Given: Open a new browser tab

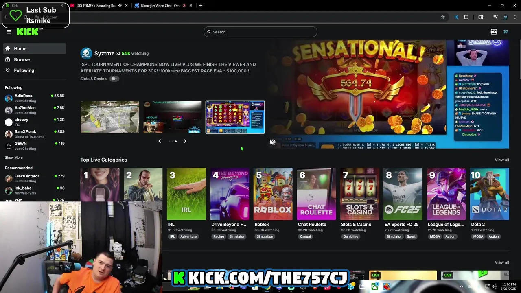Looking at the screenshot, I should pos(201,6).
